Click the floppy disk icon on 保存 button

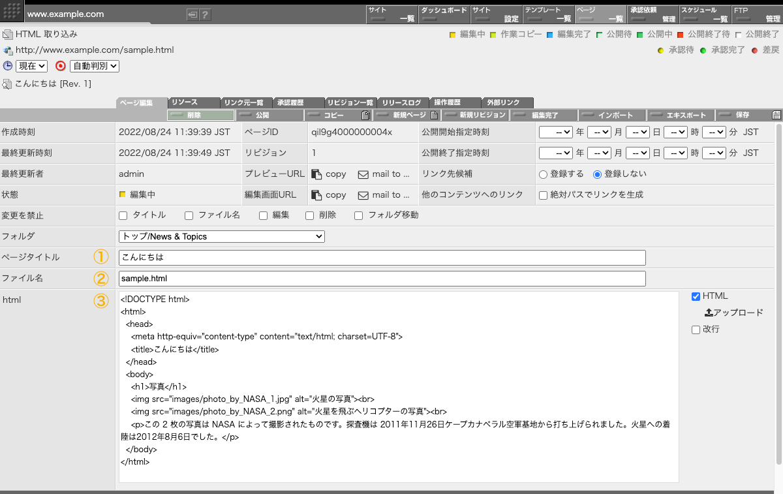coord(776,116)
